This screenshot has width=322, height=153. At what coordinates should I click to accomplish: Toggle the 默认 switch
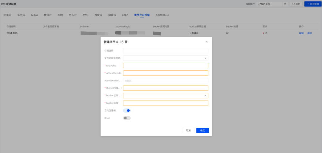coord(127,118)
